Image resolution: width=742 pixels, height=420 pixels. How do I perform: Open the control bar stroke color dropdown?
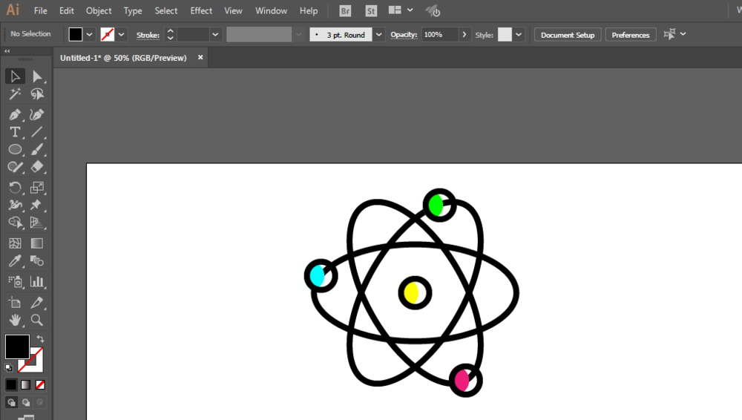tap(122, 35)
